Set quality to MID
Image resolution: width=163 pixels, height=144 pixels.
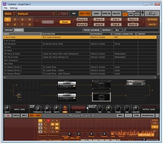pyautogui.click(x=131, y=14)
